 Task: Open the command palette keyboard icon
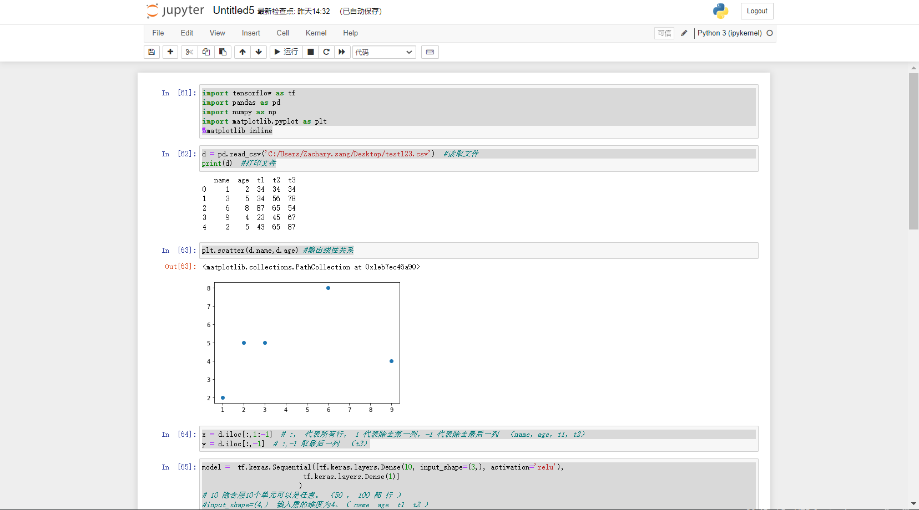click(430, 52)
